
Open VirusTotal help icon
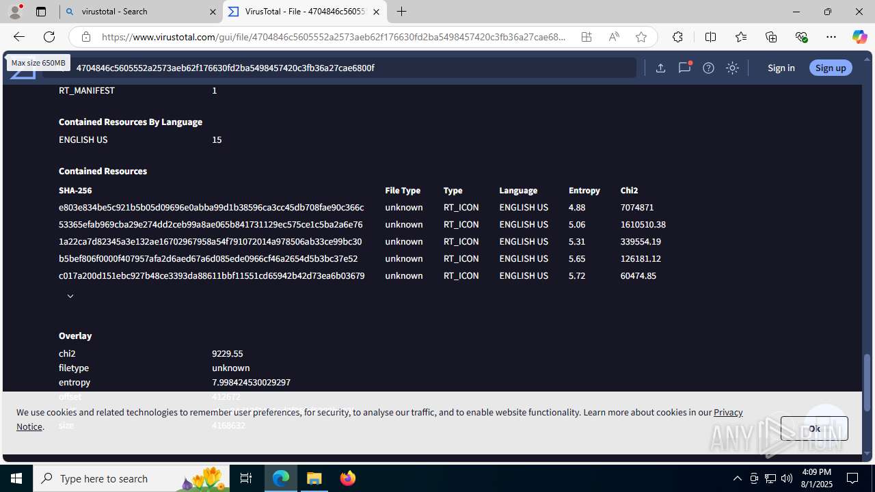tap(708, 68)
